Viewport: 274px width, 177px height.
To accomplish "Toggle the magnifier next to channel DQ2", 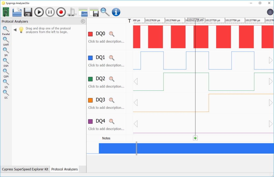I will (x=112, y=79).
